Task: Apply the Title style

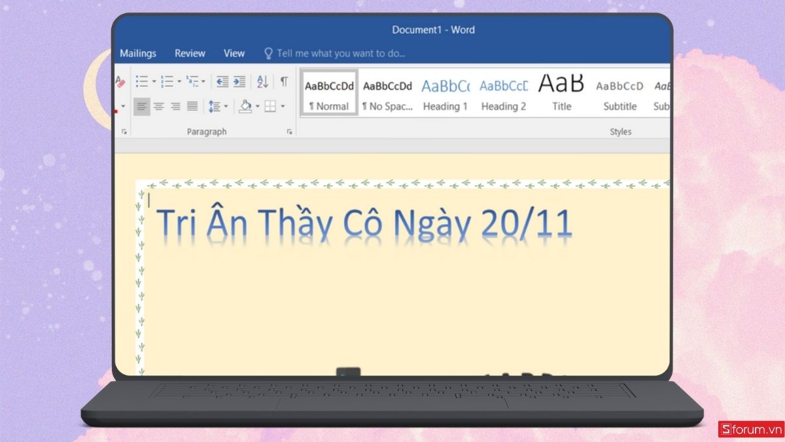Action: 561,94
